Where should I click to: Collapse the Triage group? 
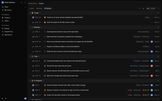coord(30,13)
